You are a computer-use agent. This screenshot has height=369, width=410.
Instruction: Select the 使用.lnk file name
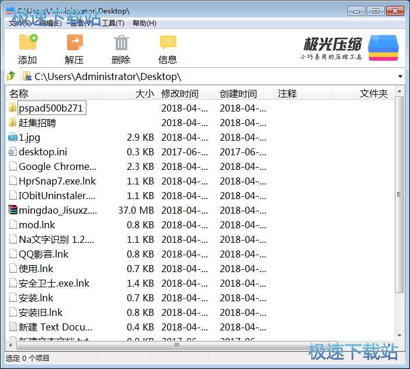(36, 269)
